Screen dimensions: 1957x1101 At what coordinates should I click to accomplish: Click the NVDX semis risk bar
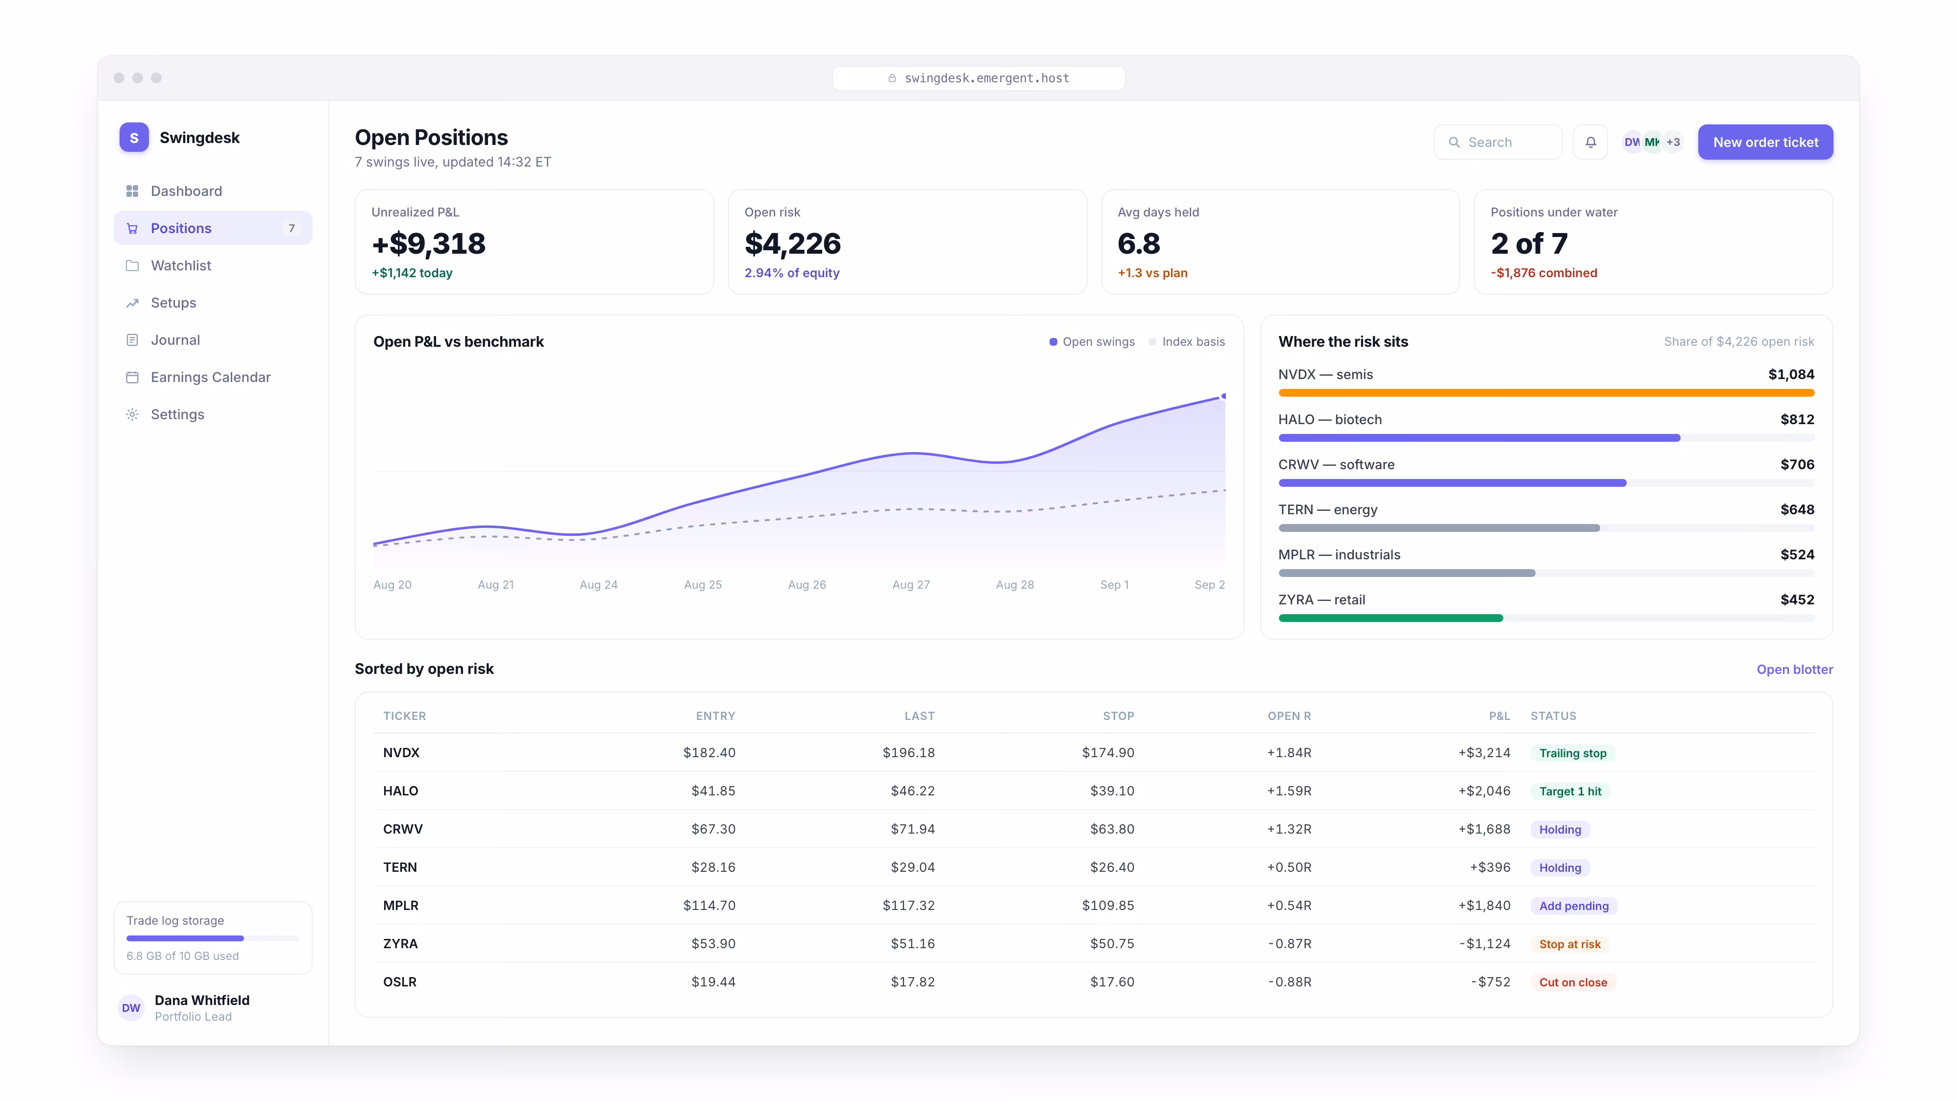pos(1546,393)
